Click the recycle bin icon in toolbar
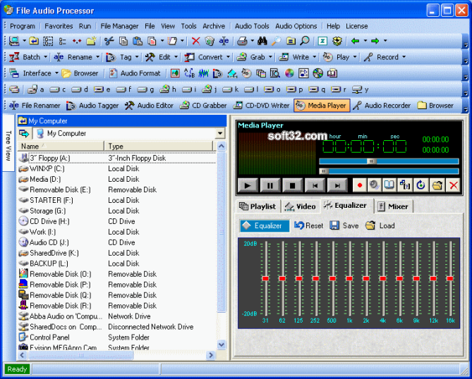 click(x=210, y=41)
